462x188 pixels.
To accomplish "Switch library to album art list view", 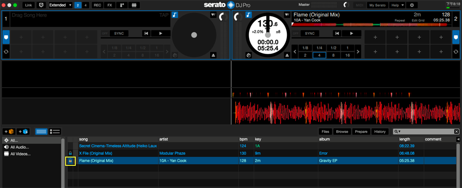I will pos(55,132).
